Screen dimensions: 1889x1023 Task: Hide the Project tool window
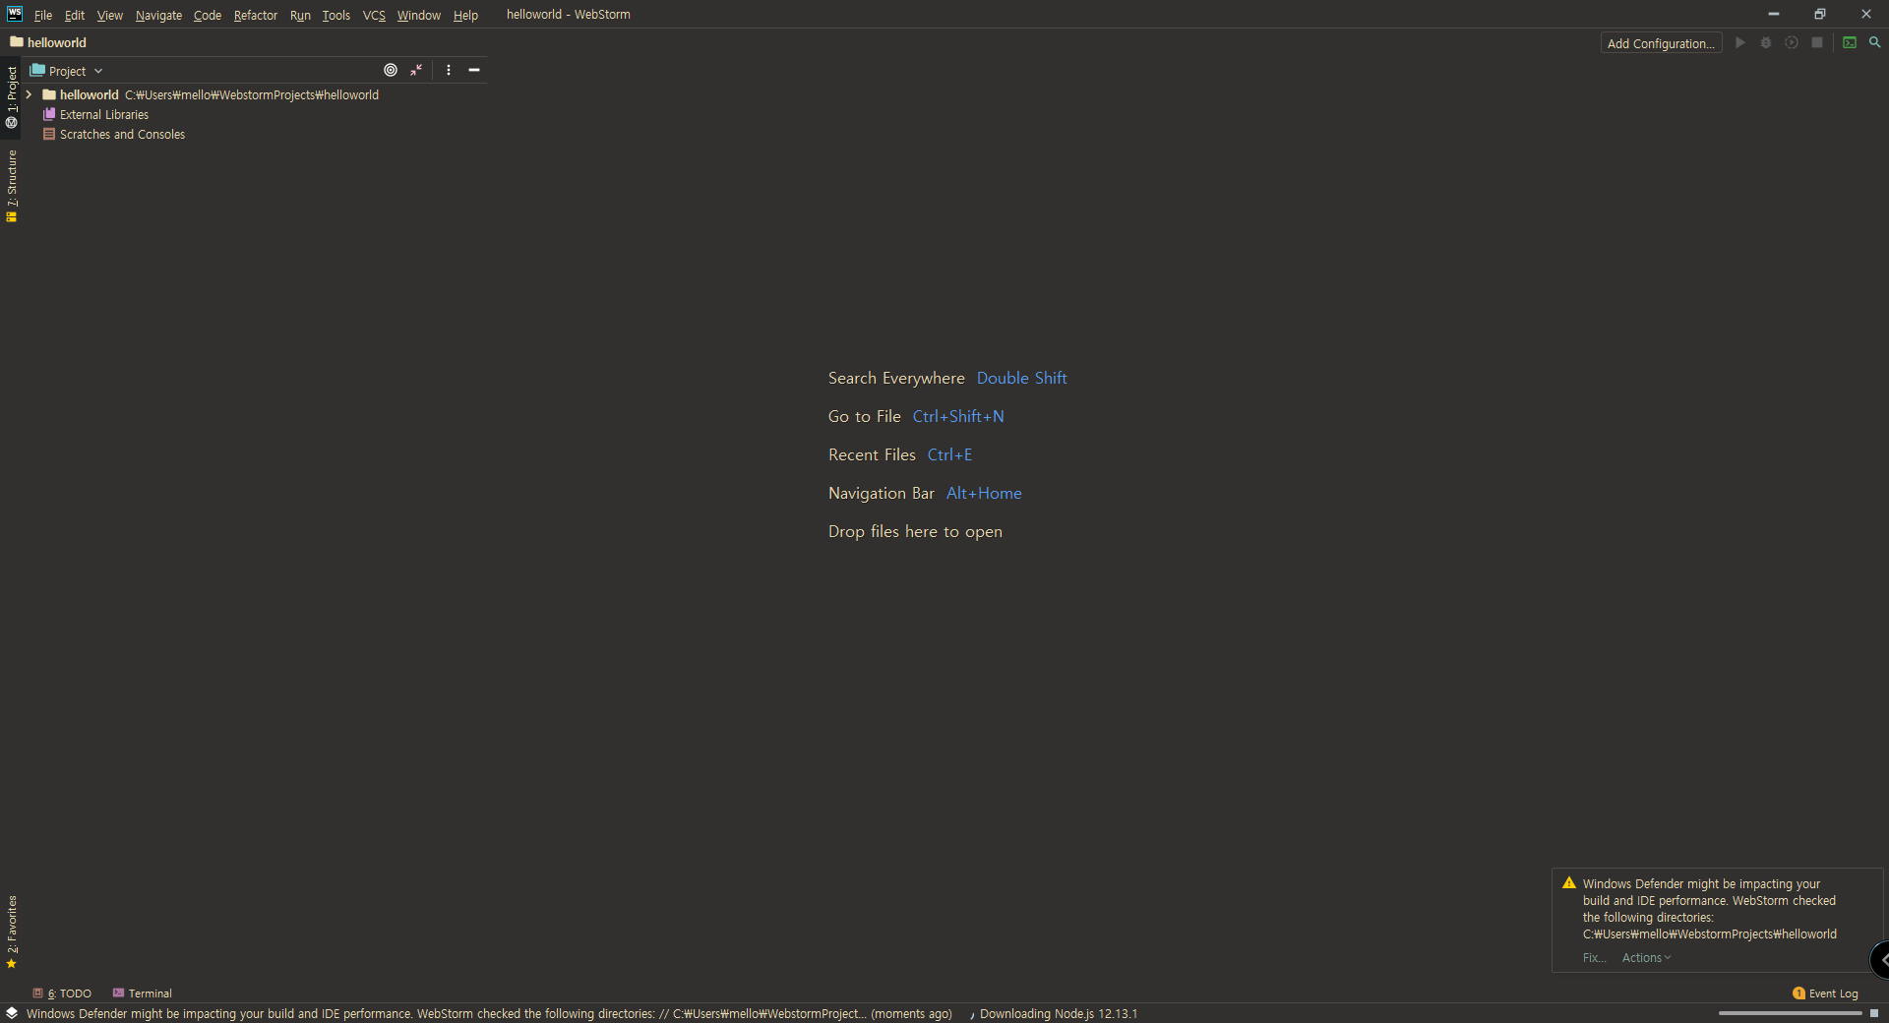(x=474, y=70)
